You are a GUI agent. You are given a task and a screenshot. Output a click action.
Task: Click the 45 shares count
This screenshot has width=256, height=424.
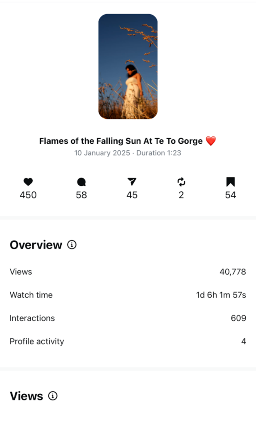click(132, 195)
